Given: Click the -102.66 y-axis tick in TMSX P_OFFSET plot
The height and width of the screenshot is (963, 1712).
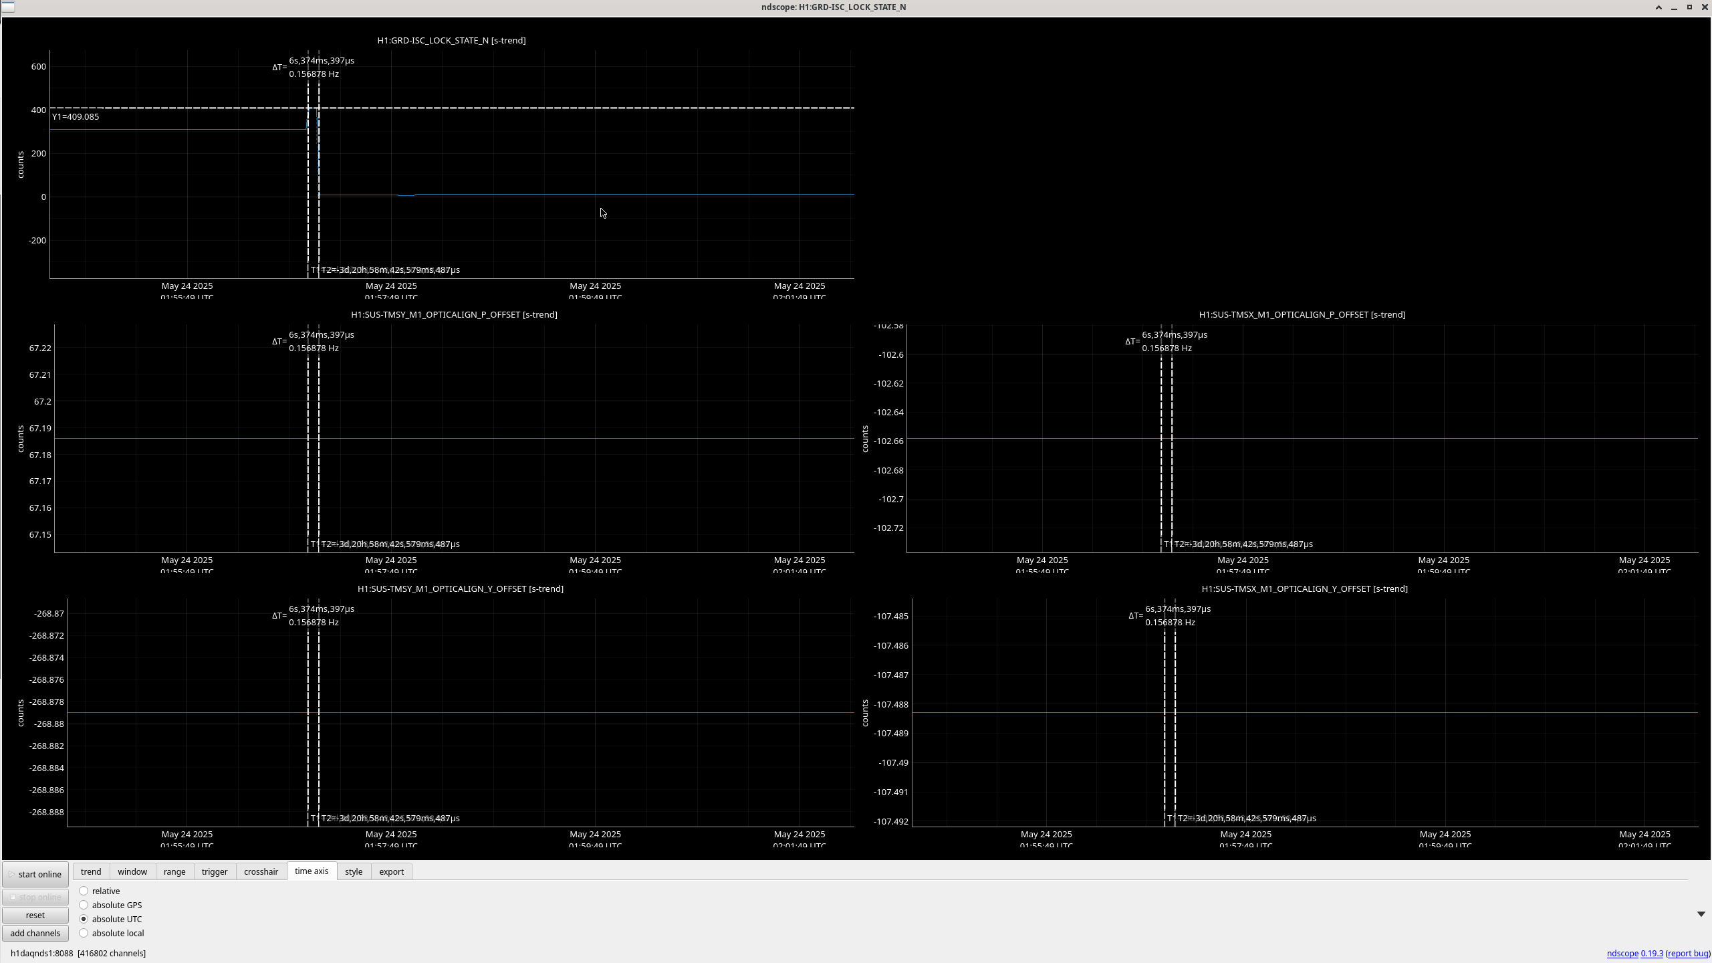Looking at the screenshot, I should pyautogui.click(x=888, y=441).
